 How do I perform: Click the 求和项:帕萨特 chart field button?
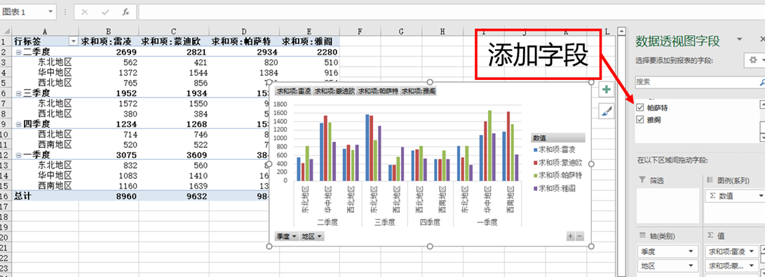point(378,91)
